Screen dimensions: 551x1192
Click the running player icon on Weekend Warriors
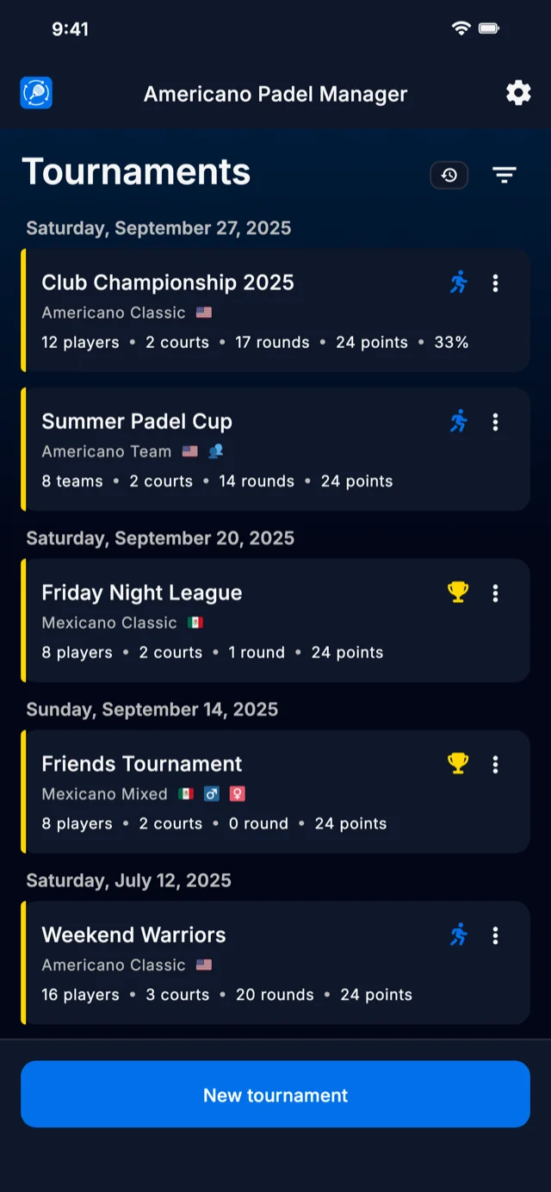459,934
